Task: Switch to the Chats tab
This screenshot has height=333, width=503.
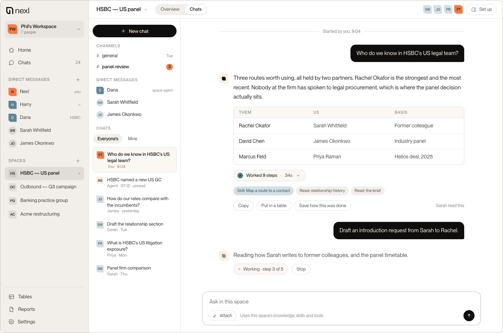Action: [x=196, y=9]
